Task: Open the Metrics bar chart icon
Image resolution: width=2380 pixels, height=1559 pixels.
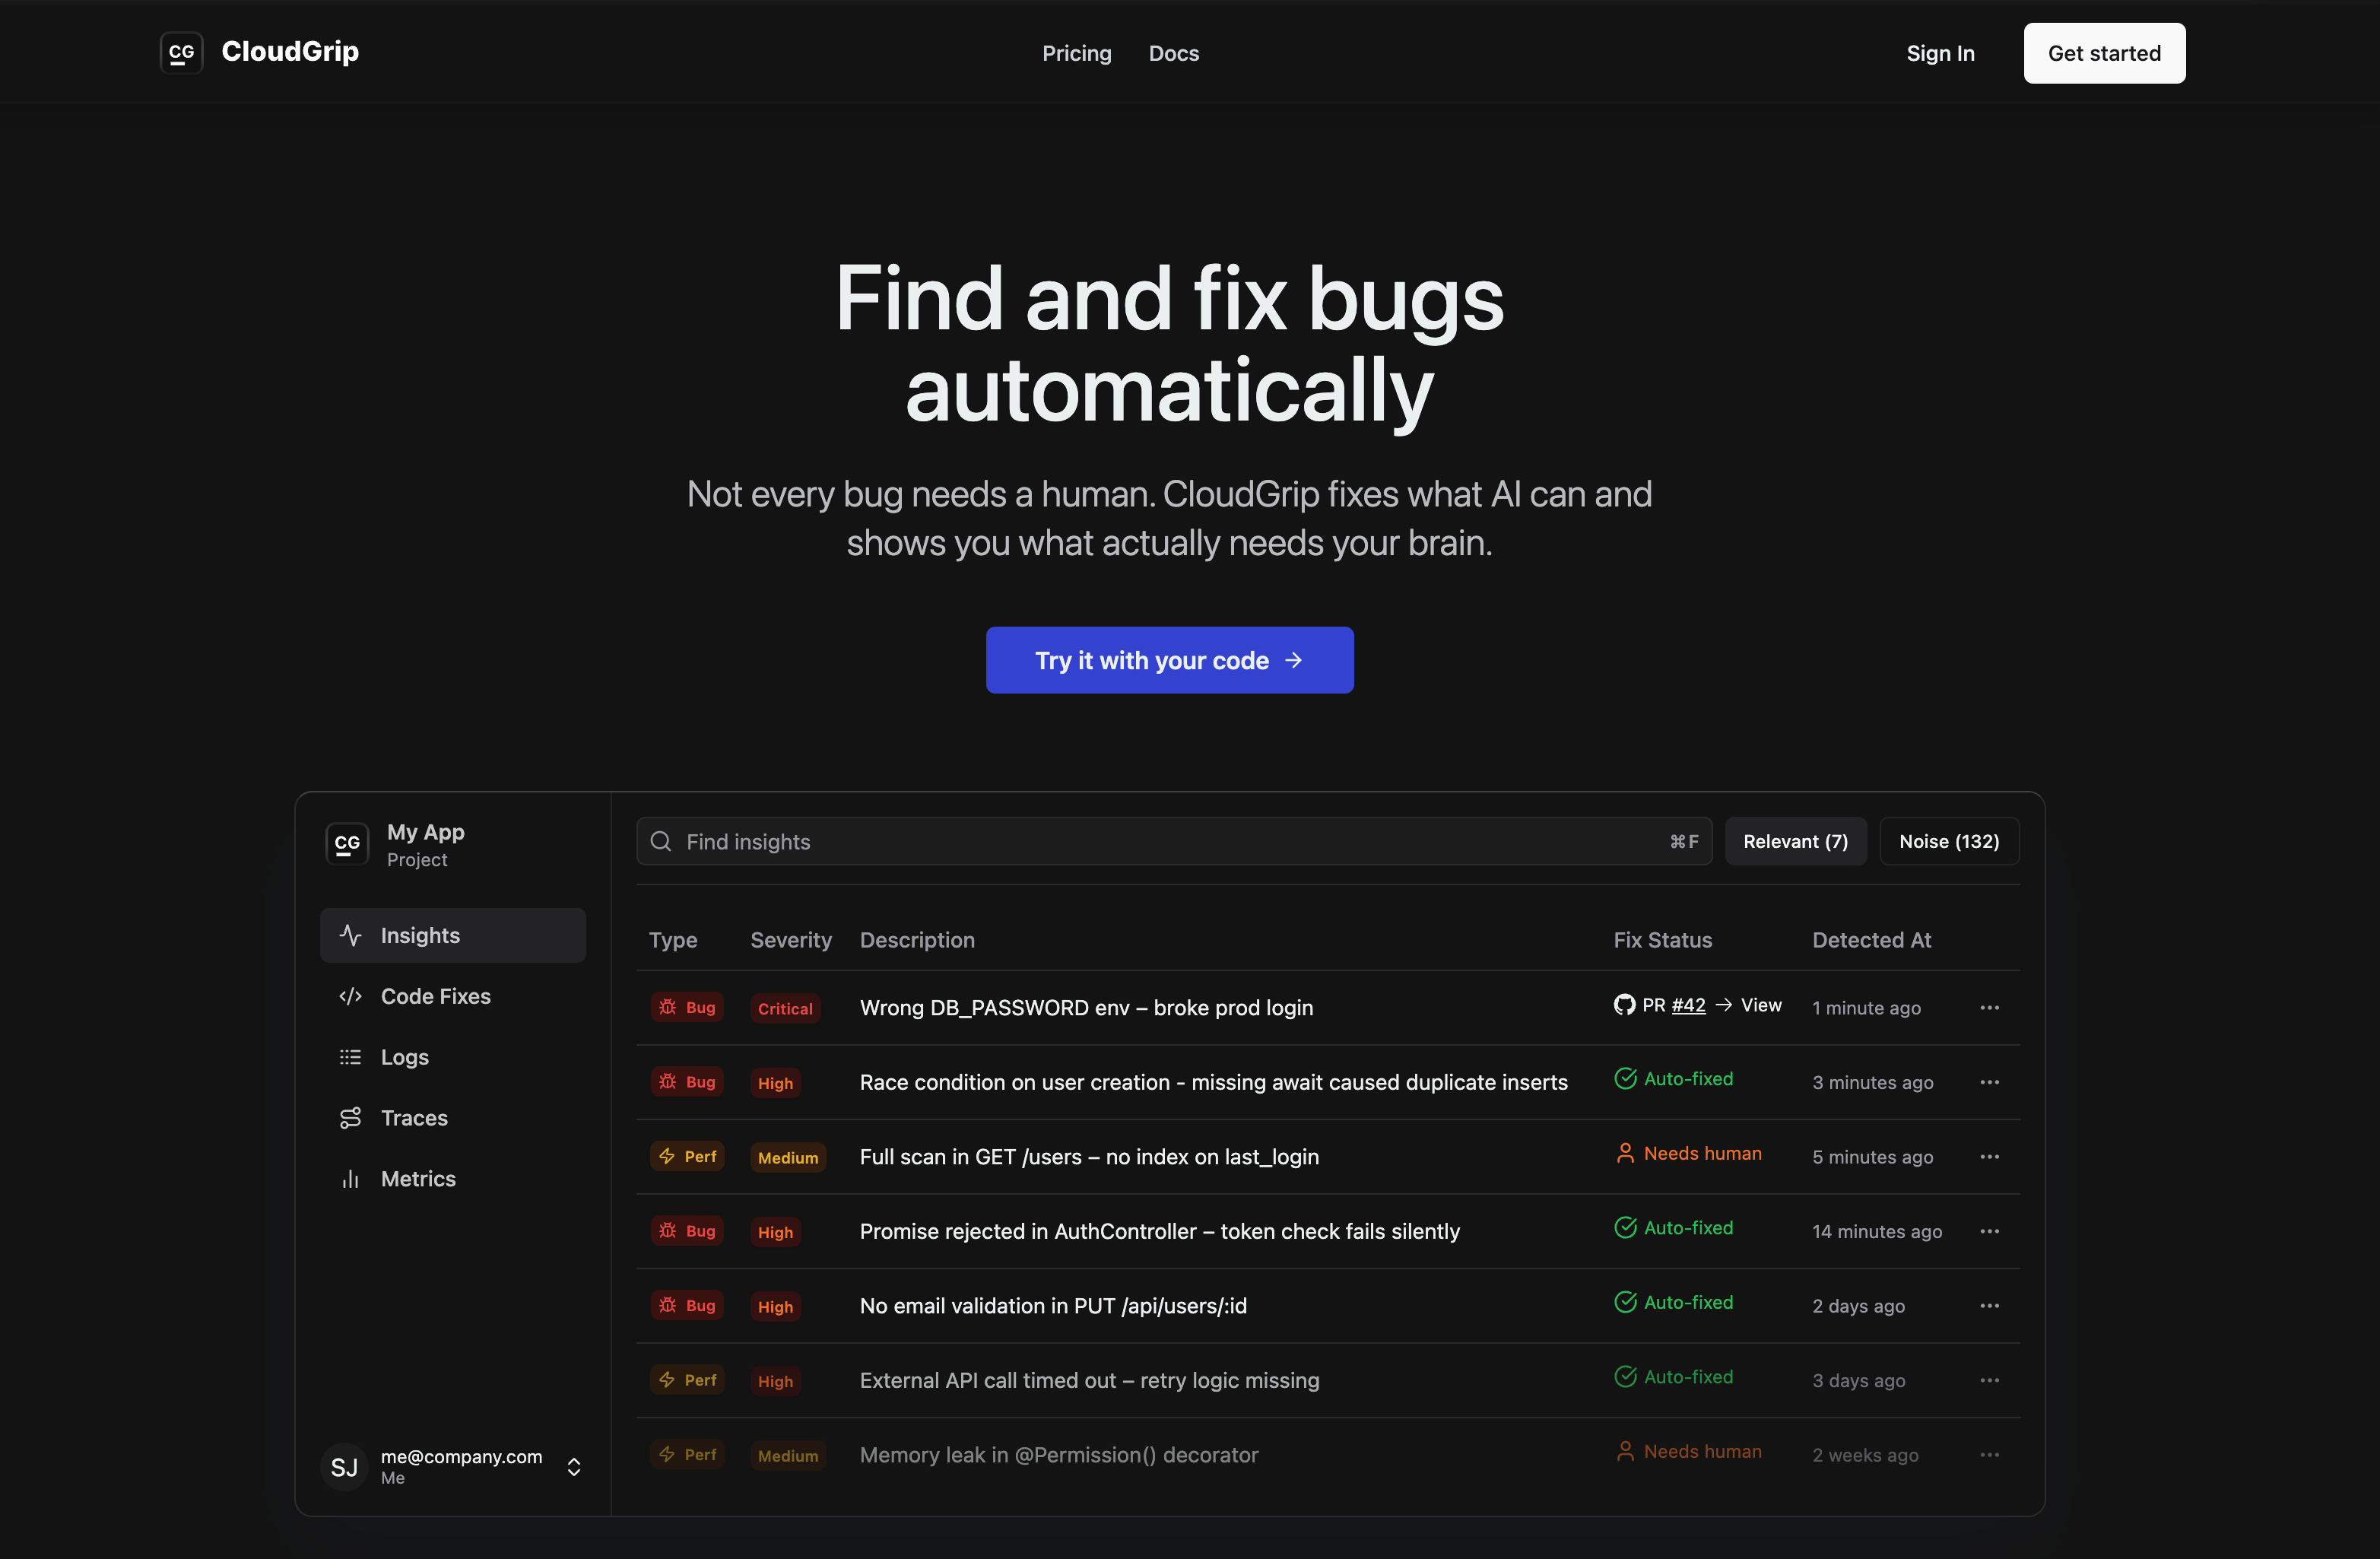Action: (x=350, y=1179)
